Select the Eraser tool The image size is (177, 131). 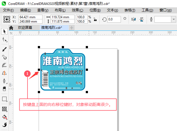tap(4, 89)
